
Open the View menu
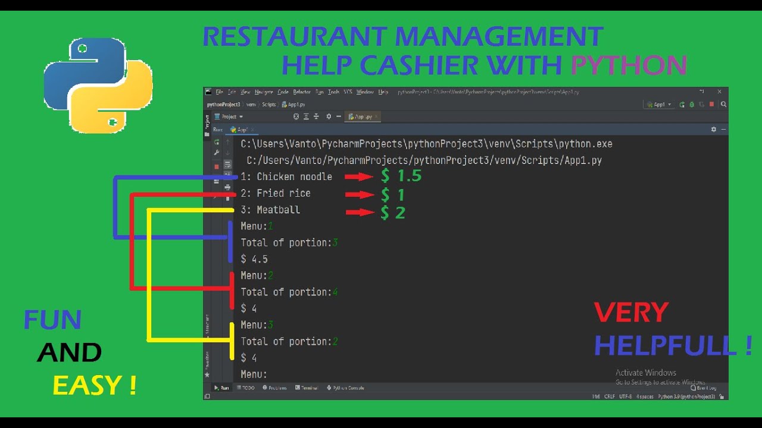[245, 92]
